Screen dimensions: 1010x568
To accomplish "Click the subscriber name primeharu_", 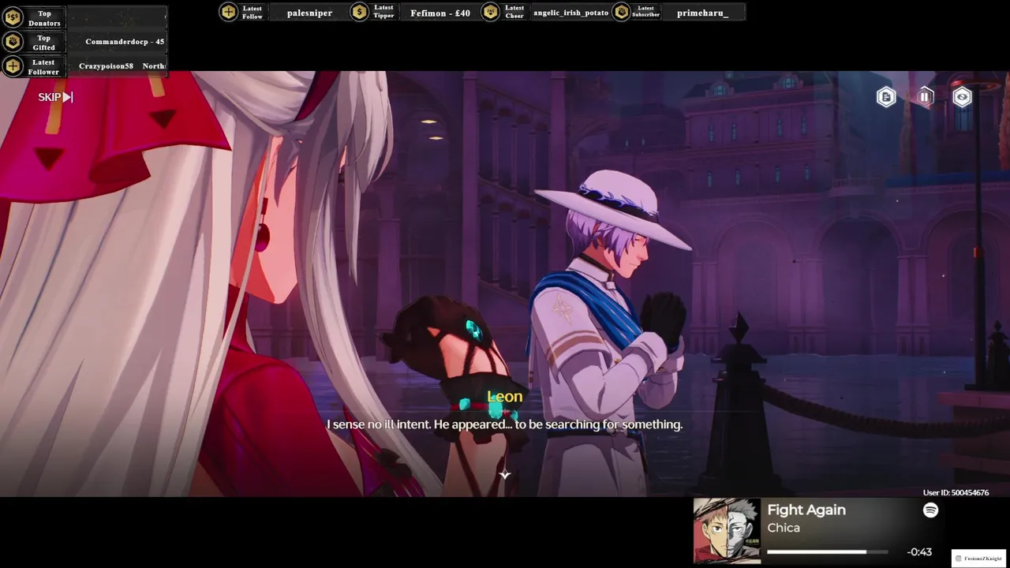I will (702, 13).
